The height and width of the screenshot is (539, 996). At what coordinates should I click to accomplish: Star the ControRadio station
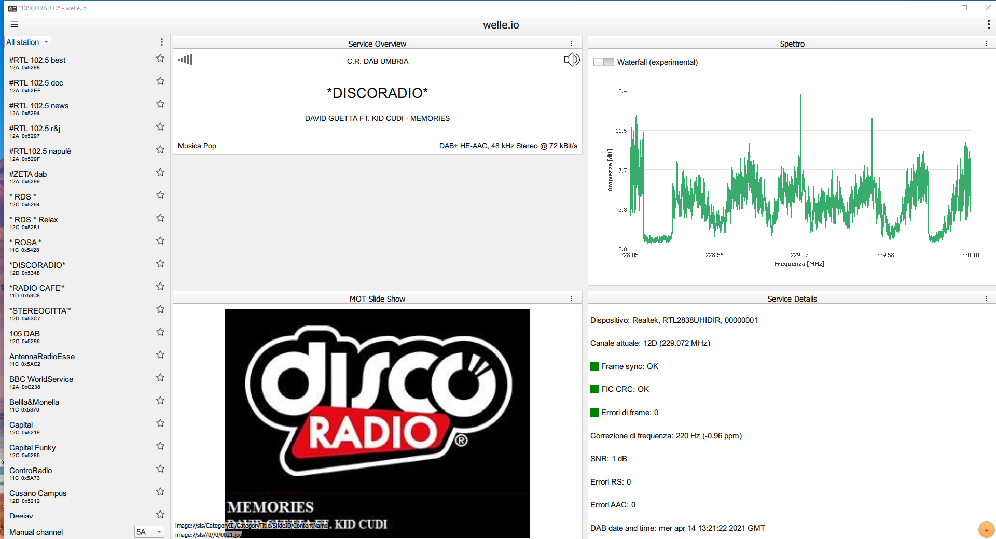pos(160,469)
